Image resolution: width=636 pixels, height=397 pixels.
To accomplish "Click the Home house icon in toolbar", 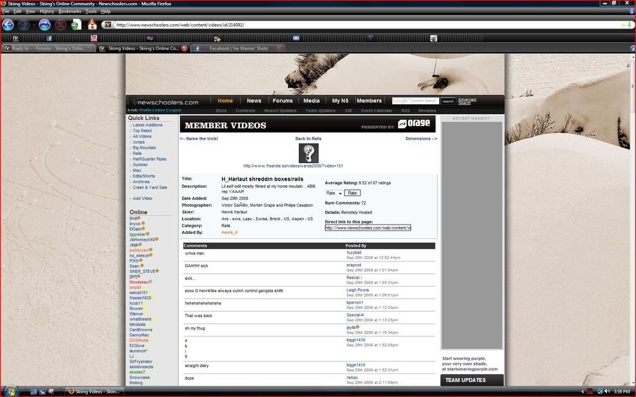I will [x=92, y=25].
